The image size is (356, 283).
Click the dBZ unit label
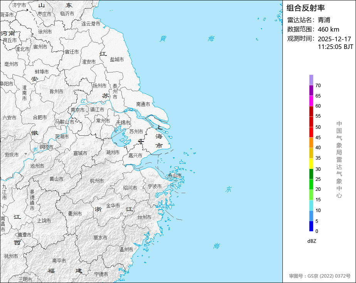click(x=312, y=241)
